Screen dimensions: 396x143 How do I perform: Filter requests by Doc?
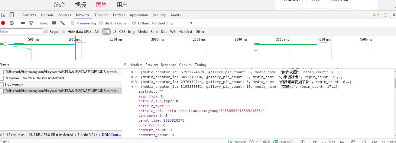click(164, 31)
